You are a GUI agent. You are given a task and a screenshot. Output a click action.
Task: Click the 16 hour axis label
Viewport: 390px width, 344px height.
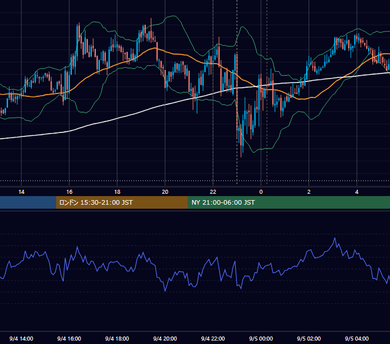pos(69,192)
